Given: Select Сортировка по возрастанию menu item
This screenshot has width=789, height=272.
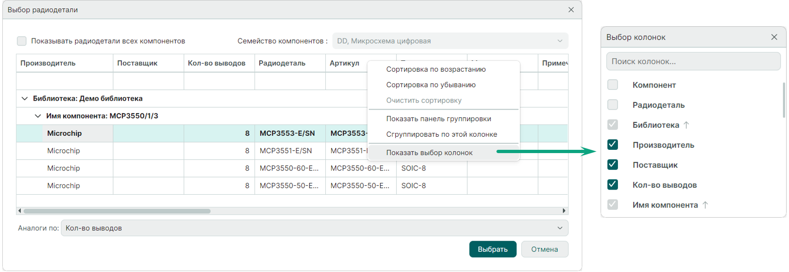Looking at the screenshot, I should (x=436, y=69).
